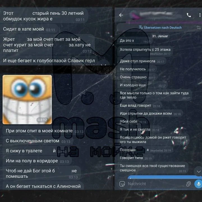Screen dimensions: 202x202
Task: Select the '31. Januar' date label
Action: (160, 36)
